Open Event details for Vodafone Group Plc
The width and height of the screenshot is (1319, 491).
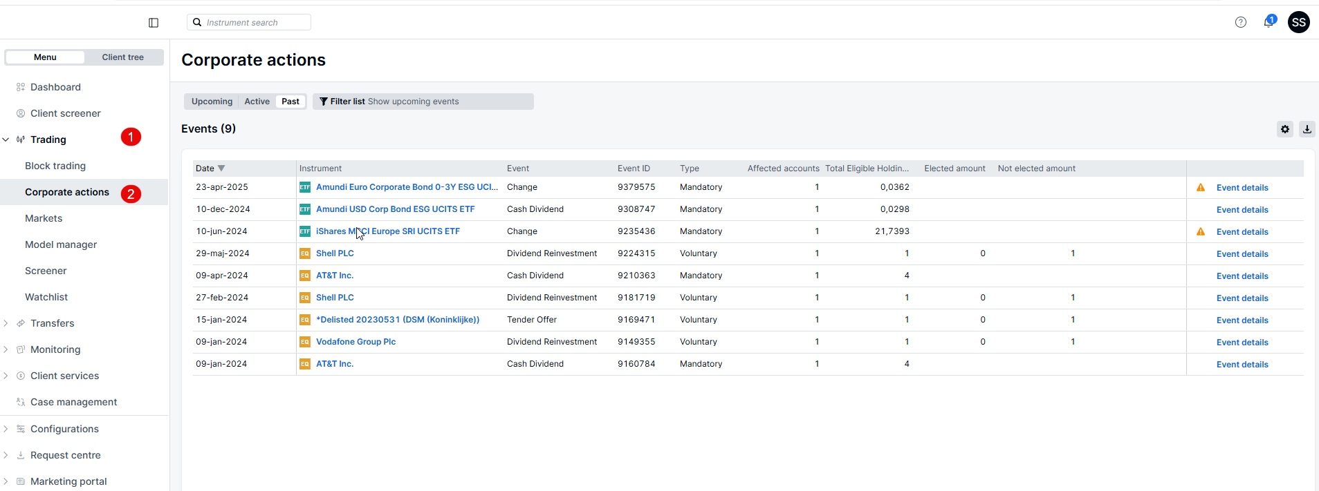click(x=1242, y=343)
